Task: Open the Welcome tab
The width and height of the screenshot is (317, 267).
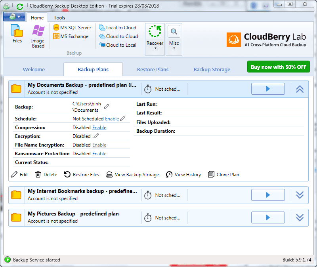Action: tap(34, 70)
